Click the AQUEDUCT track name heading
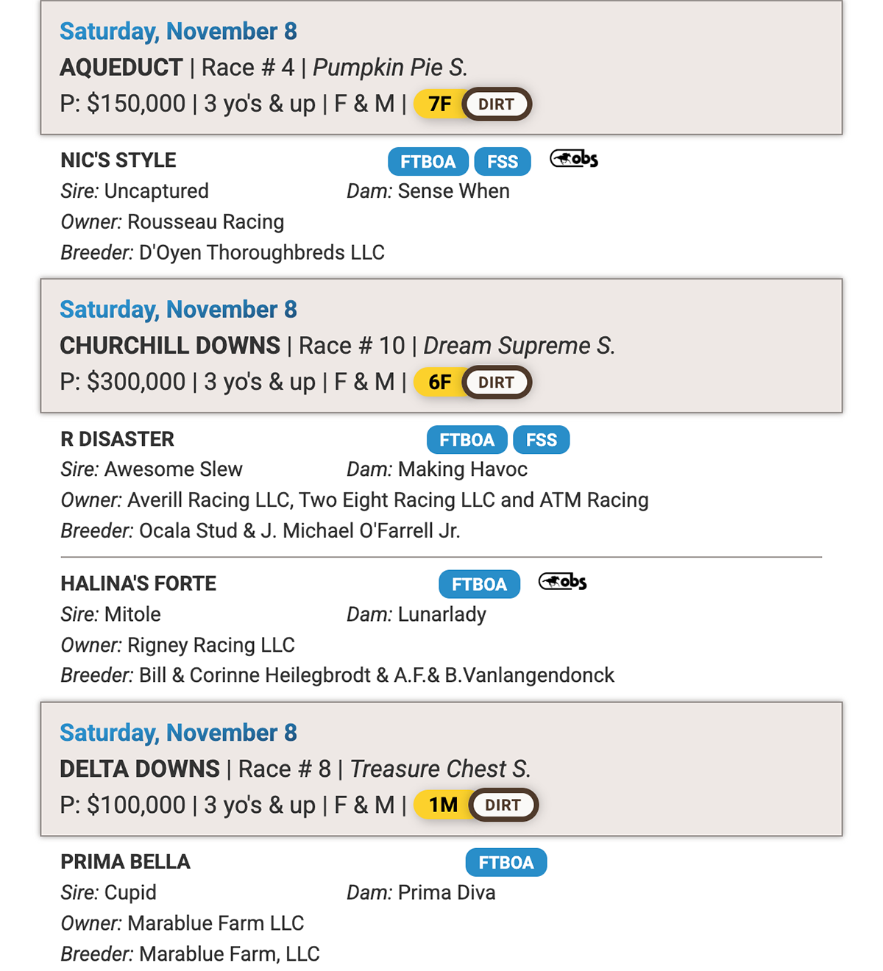 tap(121, 68)
